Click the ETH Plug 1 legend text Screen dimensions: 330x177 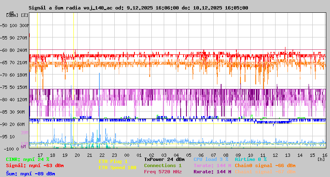[113, 161]
